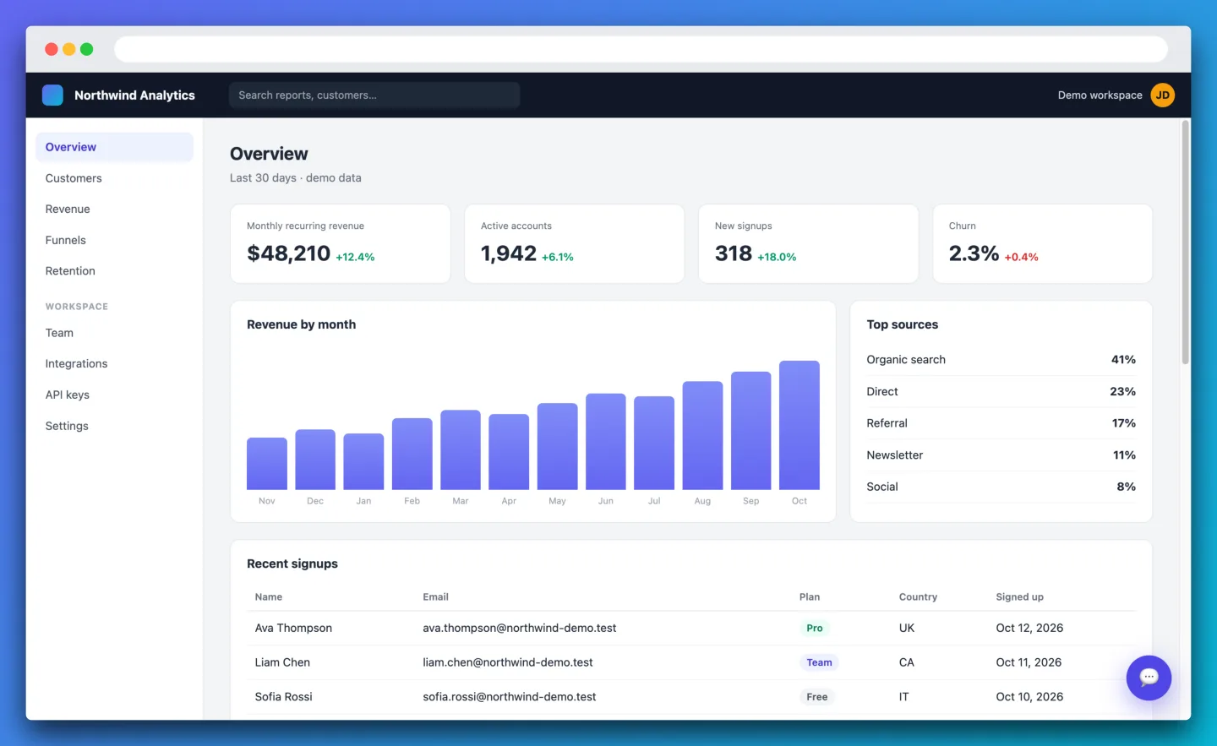
Task: Click the Free plan badge
Action: tap(817, 697)
